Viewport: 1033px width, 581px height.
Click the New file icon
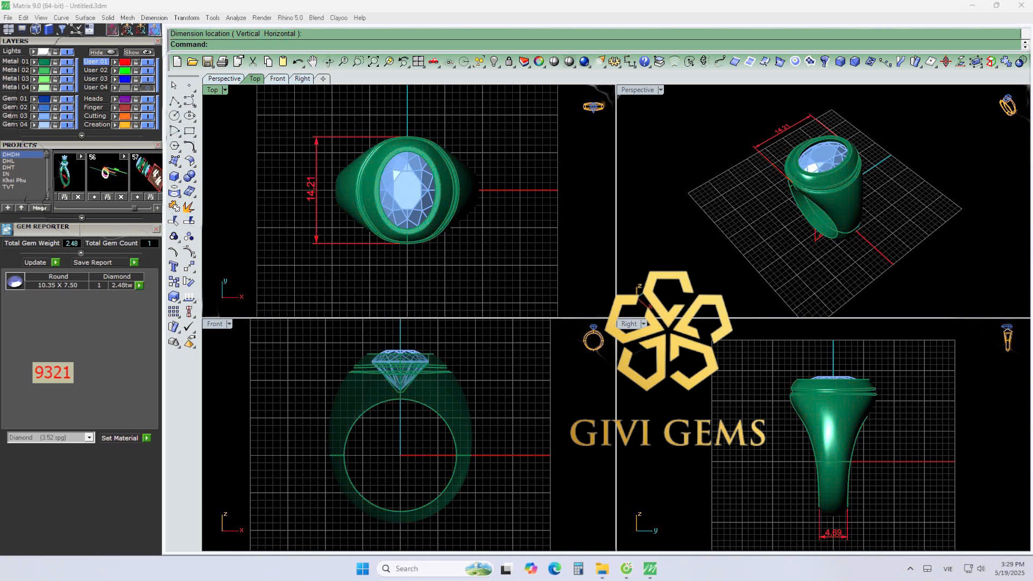pos(177,62)
